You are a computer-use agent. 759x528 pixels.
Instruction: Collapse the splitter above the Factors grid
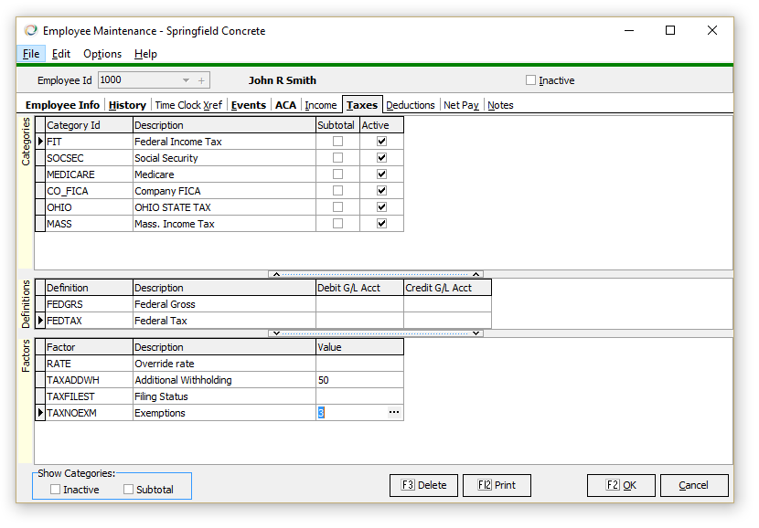[375, 333]
